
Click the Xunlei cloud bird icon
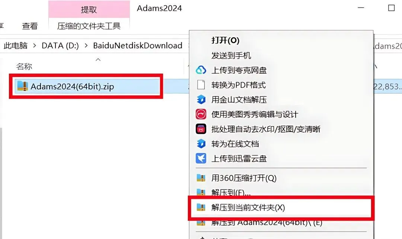tap(201, 158)
